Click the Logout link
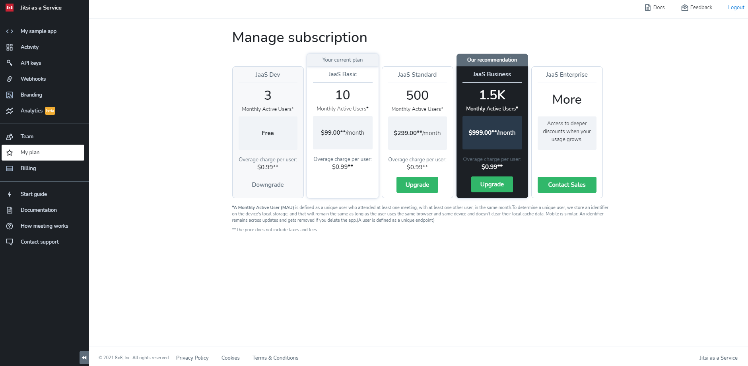This screenshot has height=366, width=748. (x=736, y=8)
